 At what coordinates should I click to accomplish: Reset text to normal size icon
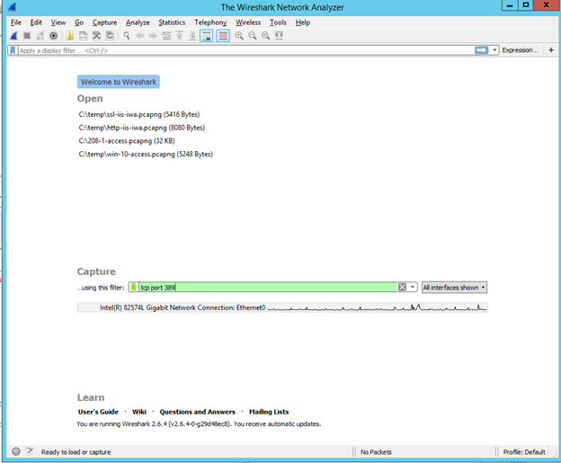click(x=266, y=36)
